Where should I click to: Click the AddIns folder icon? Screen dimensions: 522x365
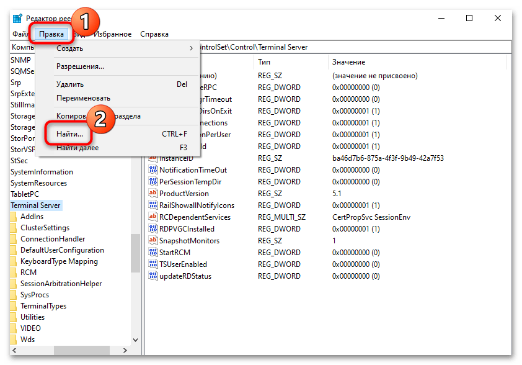(x=13, y=217)
